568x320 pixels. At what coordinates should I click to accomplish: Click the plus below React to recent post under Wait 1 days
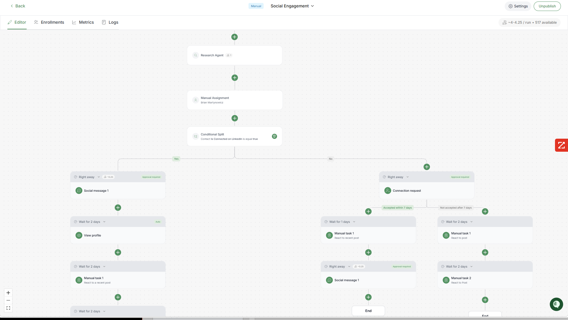368,252
